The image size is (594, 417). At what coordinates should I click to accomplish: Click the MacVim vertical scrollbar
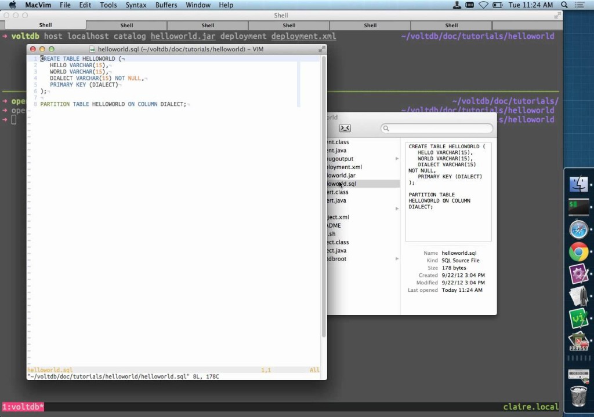pos(324,197)
